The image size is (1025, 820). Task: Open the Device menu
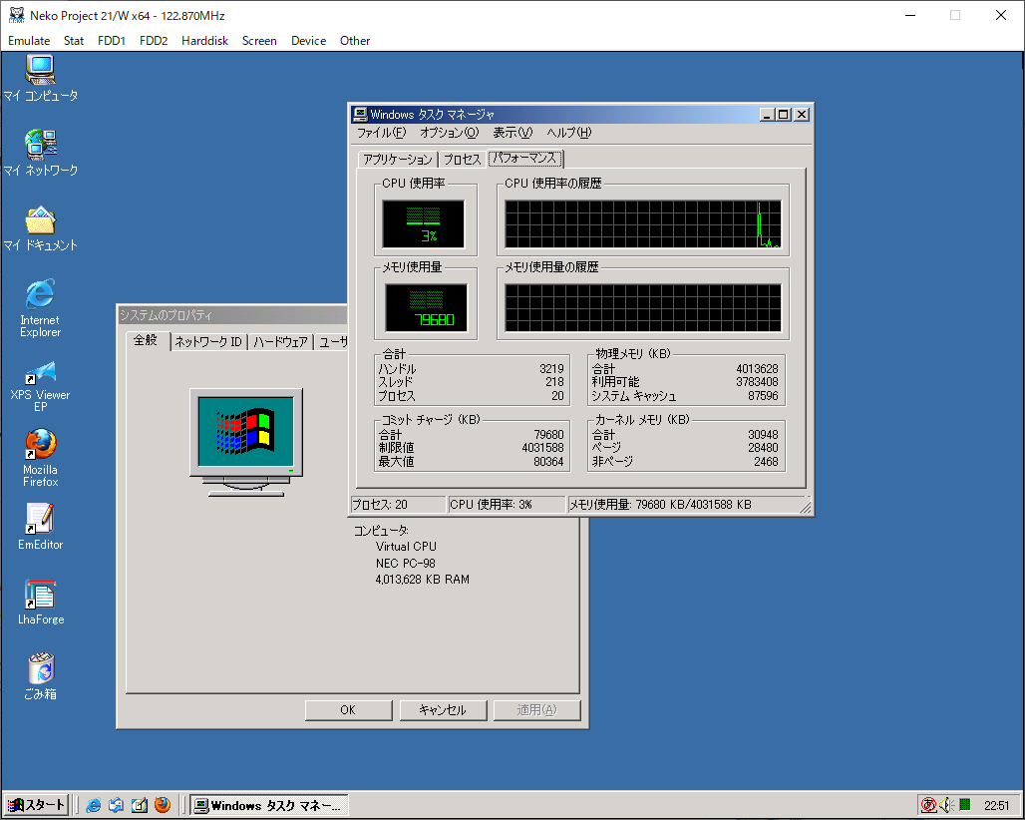[x=308, y=41]
